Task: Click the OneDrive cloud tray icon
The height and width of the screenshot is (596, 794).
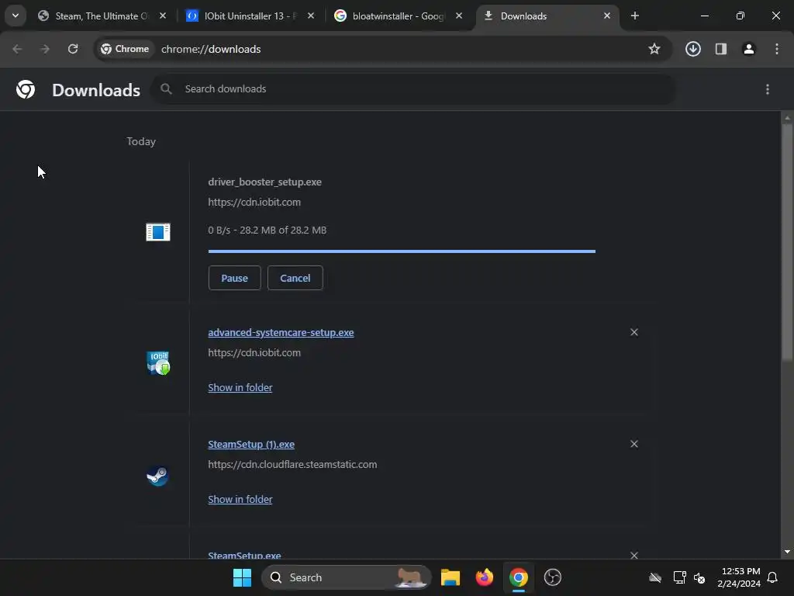Action: [x=655, y=577]
